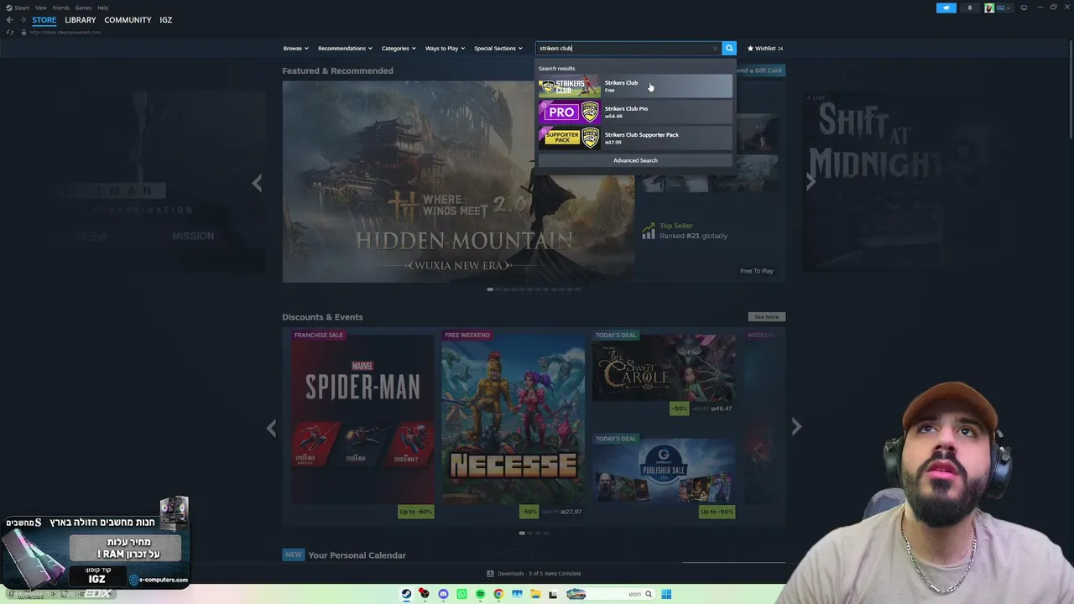The image size is (1074, 604).
Task: Show next featured game with right arrow
Action: coord(811,183)
